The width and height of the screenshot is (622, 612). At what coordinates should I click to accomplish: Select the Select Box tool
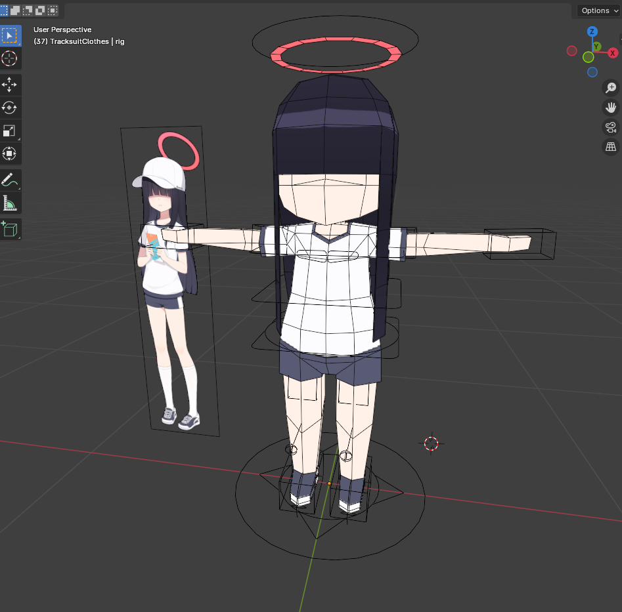[x=10, y=35]
